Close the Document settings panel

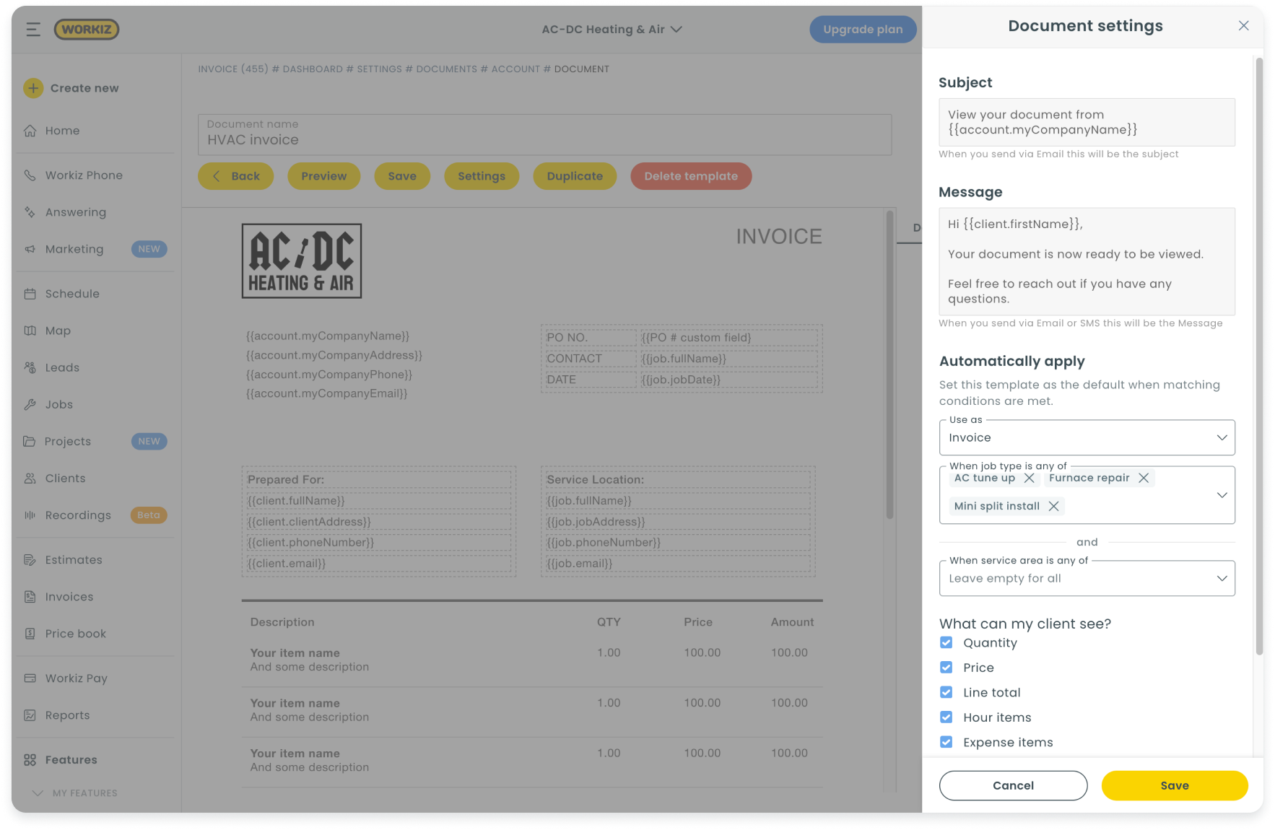coord(1243,26)
